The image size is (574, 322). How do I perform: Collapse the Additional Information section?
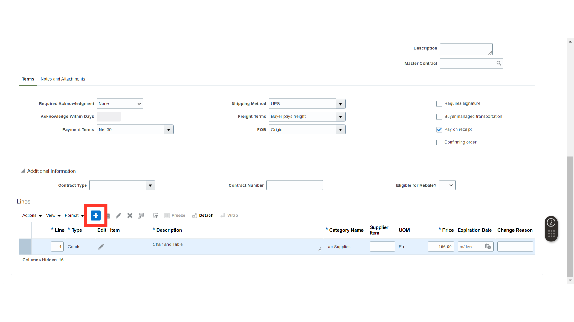click(x=23, y=171)
